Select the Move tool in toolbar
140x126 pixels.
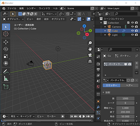click(6, 42)
